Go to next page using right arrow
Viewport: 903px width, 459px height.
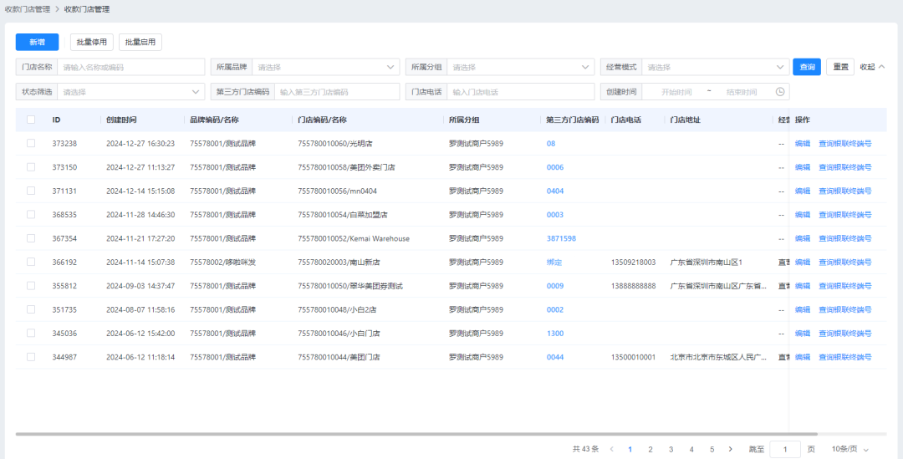click(731, 449)
